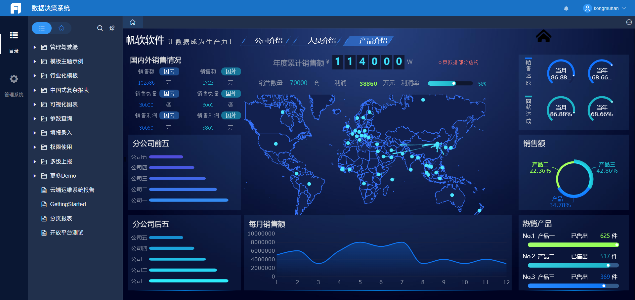Open the kongmuhan user dropdown arrow
This screenshot has height=300, width=635.
click(624, 8)
